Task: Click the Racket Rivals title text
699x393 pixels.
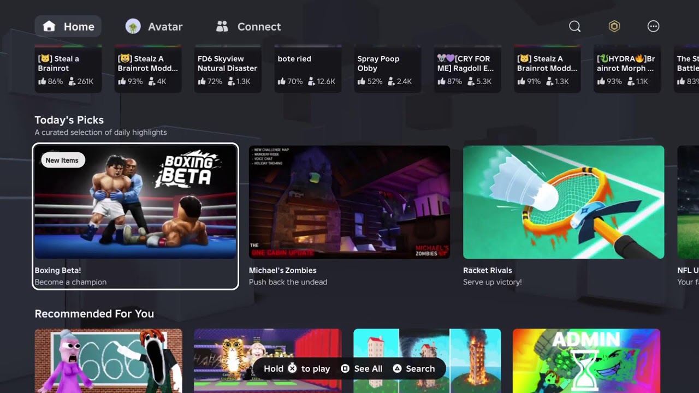Action: pyautogui.click(x=487, y=270)
